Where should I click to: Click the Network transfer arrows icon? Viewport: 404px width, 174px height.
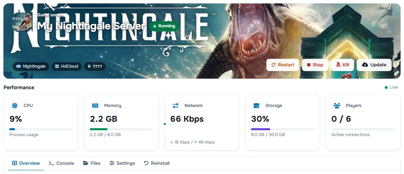[x=175, y=106]
